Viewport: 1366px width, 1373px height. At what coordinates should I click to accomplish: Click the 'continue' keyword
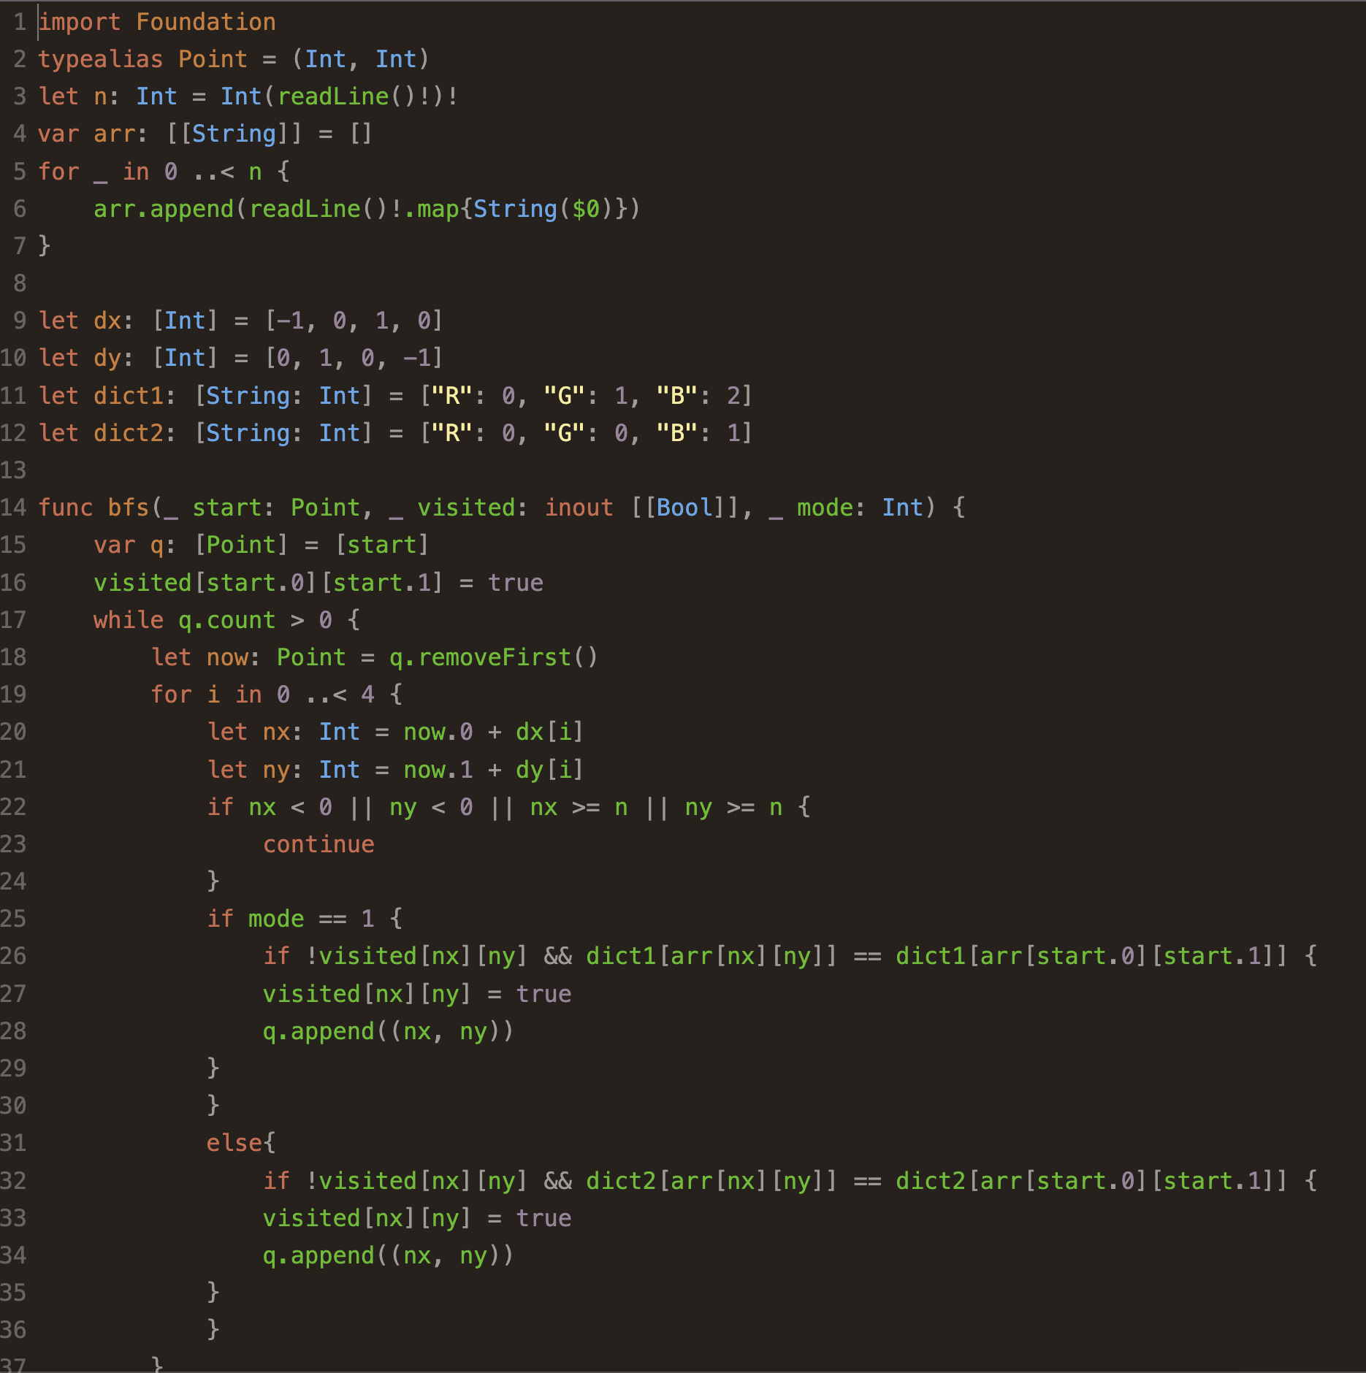tap(318, 844)
